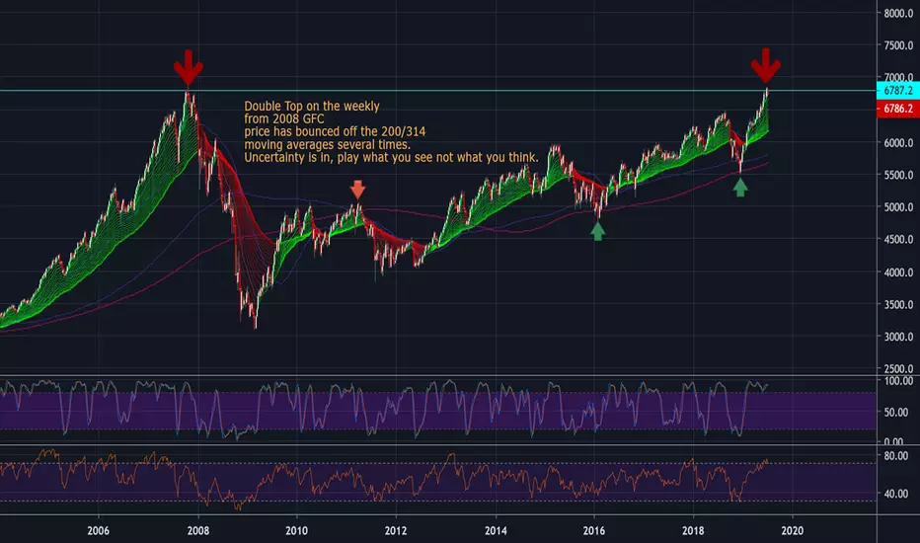Click the 2010 time axis label
This screenshot has width=920, height=543.
point(296,531)
